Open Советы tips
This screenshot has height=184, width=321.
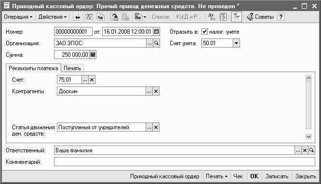click(x=260, y=17)
